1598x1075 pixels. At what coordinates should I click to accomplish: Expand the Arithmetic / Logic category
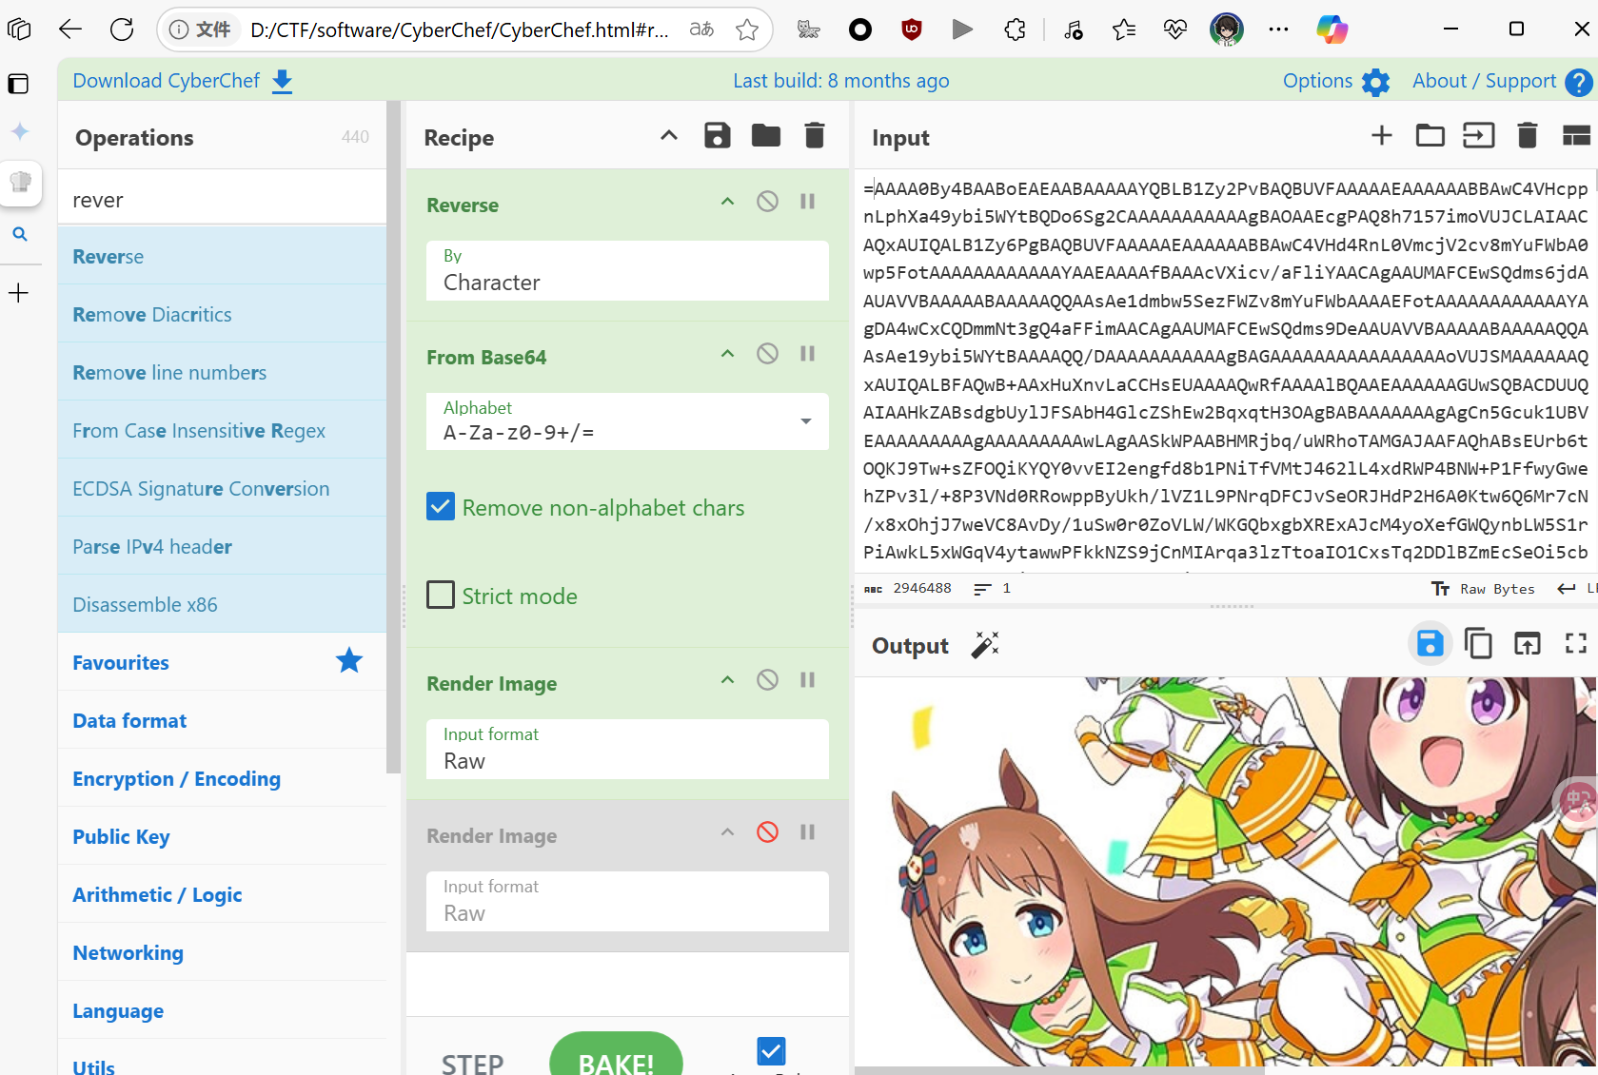click(x=222, y=894)
